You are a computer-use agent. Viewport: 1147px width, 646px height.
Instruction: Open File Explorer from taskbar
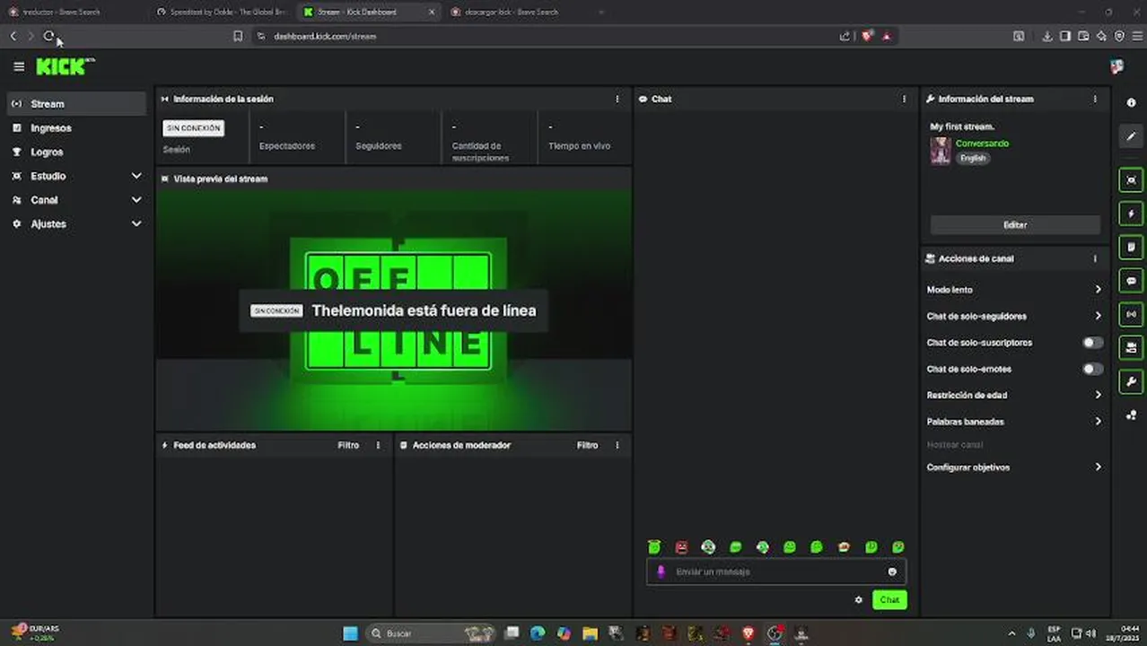point(589,633)
